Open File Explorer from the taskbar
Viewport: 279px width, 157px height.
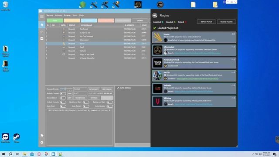tap(24, 154)
